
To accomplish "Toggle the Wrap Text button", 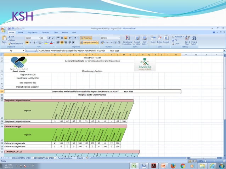I will click(x=86, y=38).
